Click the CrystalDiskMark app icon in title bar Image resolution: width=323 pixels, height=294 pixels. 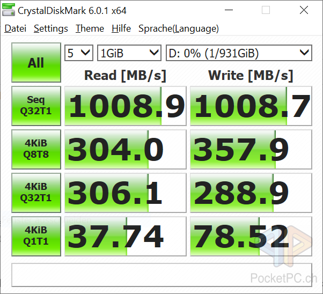(x=9, y=10)
